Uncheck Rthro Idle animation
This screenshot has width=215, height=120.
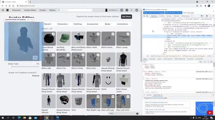coord(53,55)
